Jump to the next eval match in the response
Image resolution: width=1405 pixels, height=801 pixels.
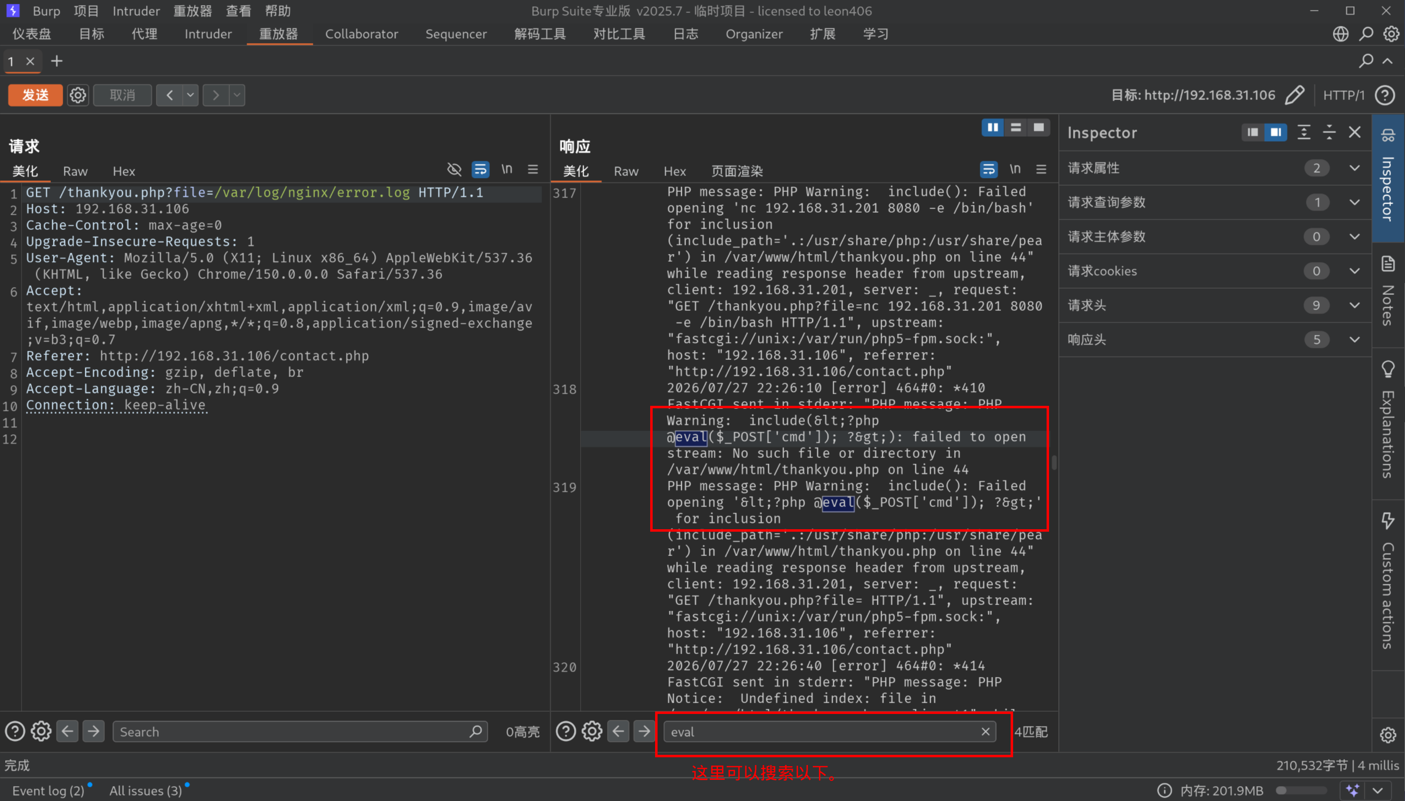[x=644, y=731]
